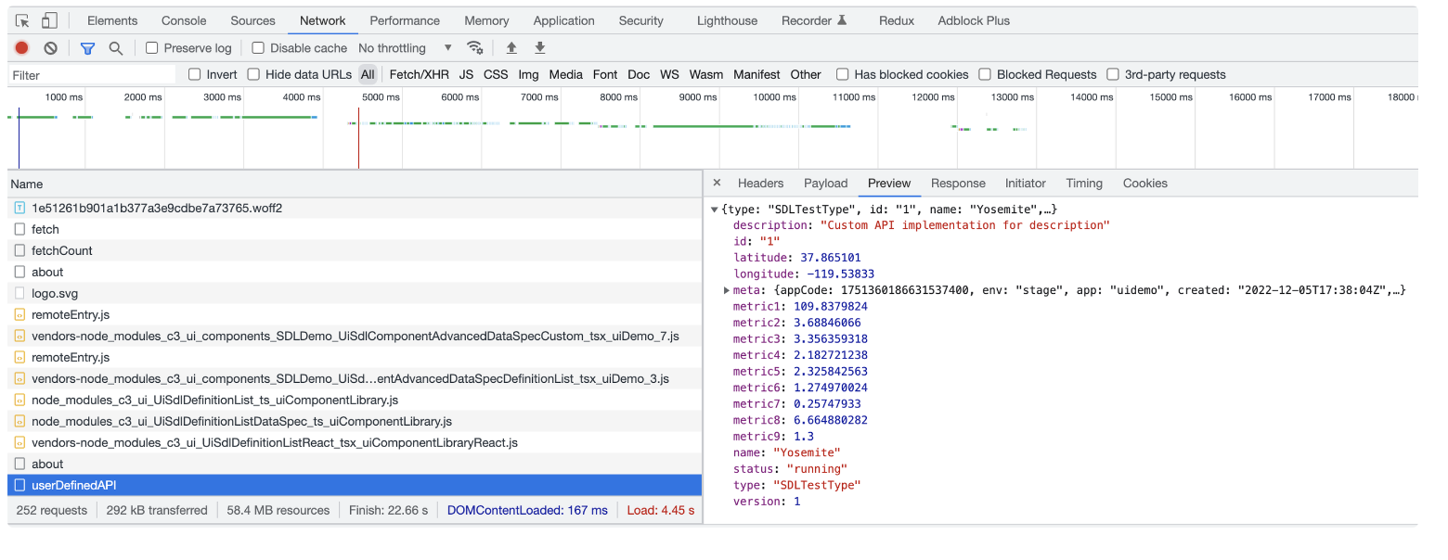This screenshot has height=560, width=1448.
Task: Import a HAR file
Action: (x=511, y=47)
